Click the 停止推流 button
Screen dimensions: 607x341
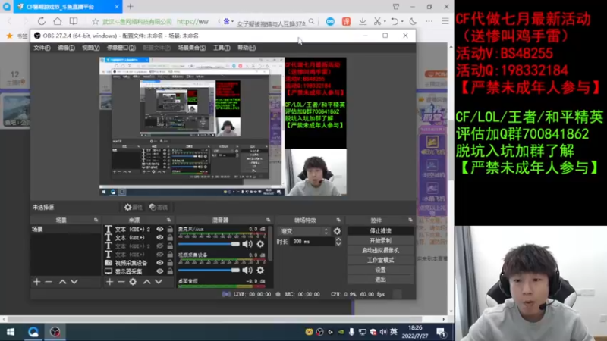tap(380, 231)
